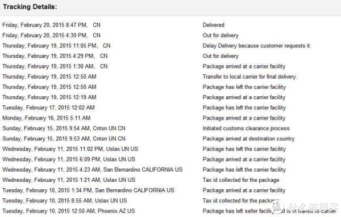Select Tuesday February 10 8:55 AM Uslax entry

(x=65, y=201)
